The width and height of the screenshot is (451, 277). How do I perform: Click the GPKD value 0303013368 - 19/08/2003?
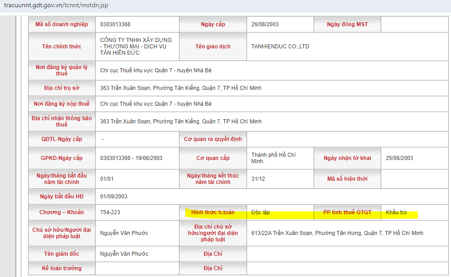(131, 158)
